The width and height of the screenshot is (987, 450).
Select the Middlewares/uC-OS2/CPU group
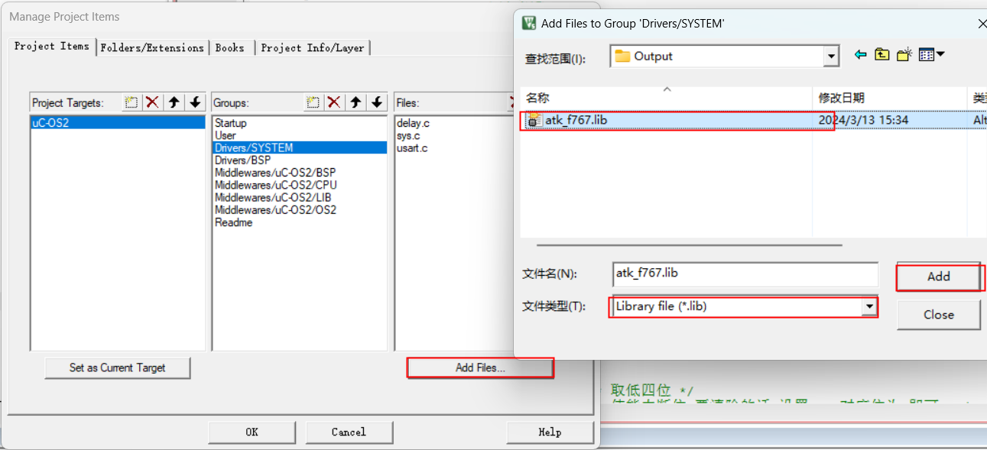point(275,185)
